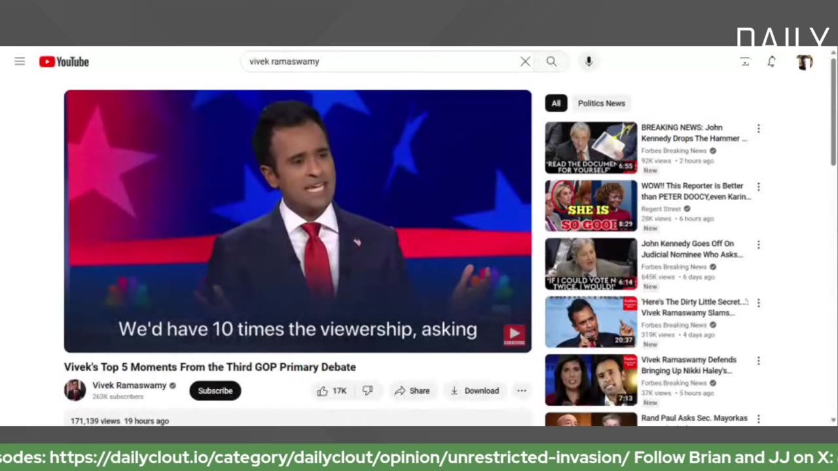The height and width of the screenshot is (471, 838).
Task: Open 'Here's The Dirty Little Secret' title
Action: tap(695, 307)
